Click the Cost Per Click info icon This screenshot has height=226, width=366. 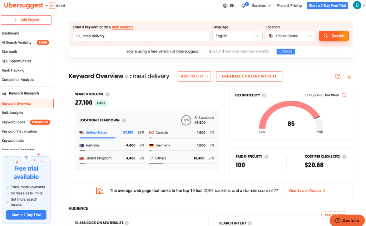coord(344,157)
